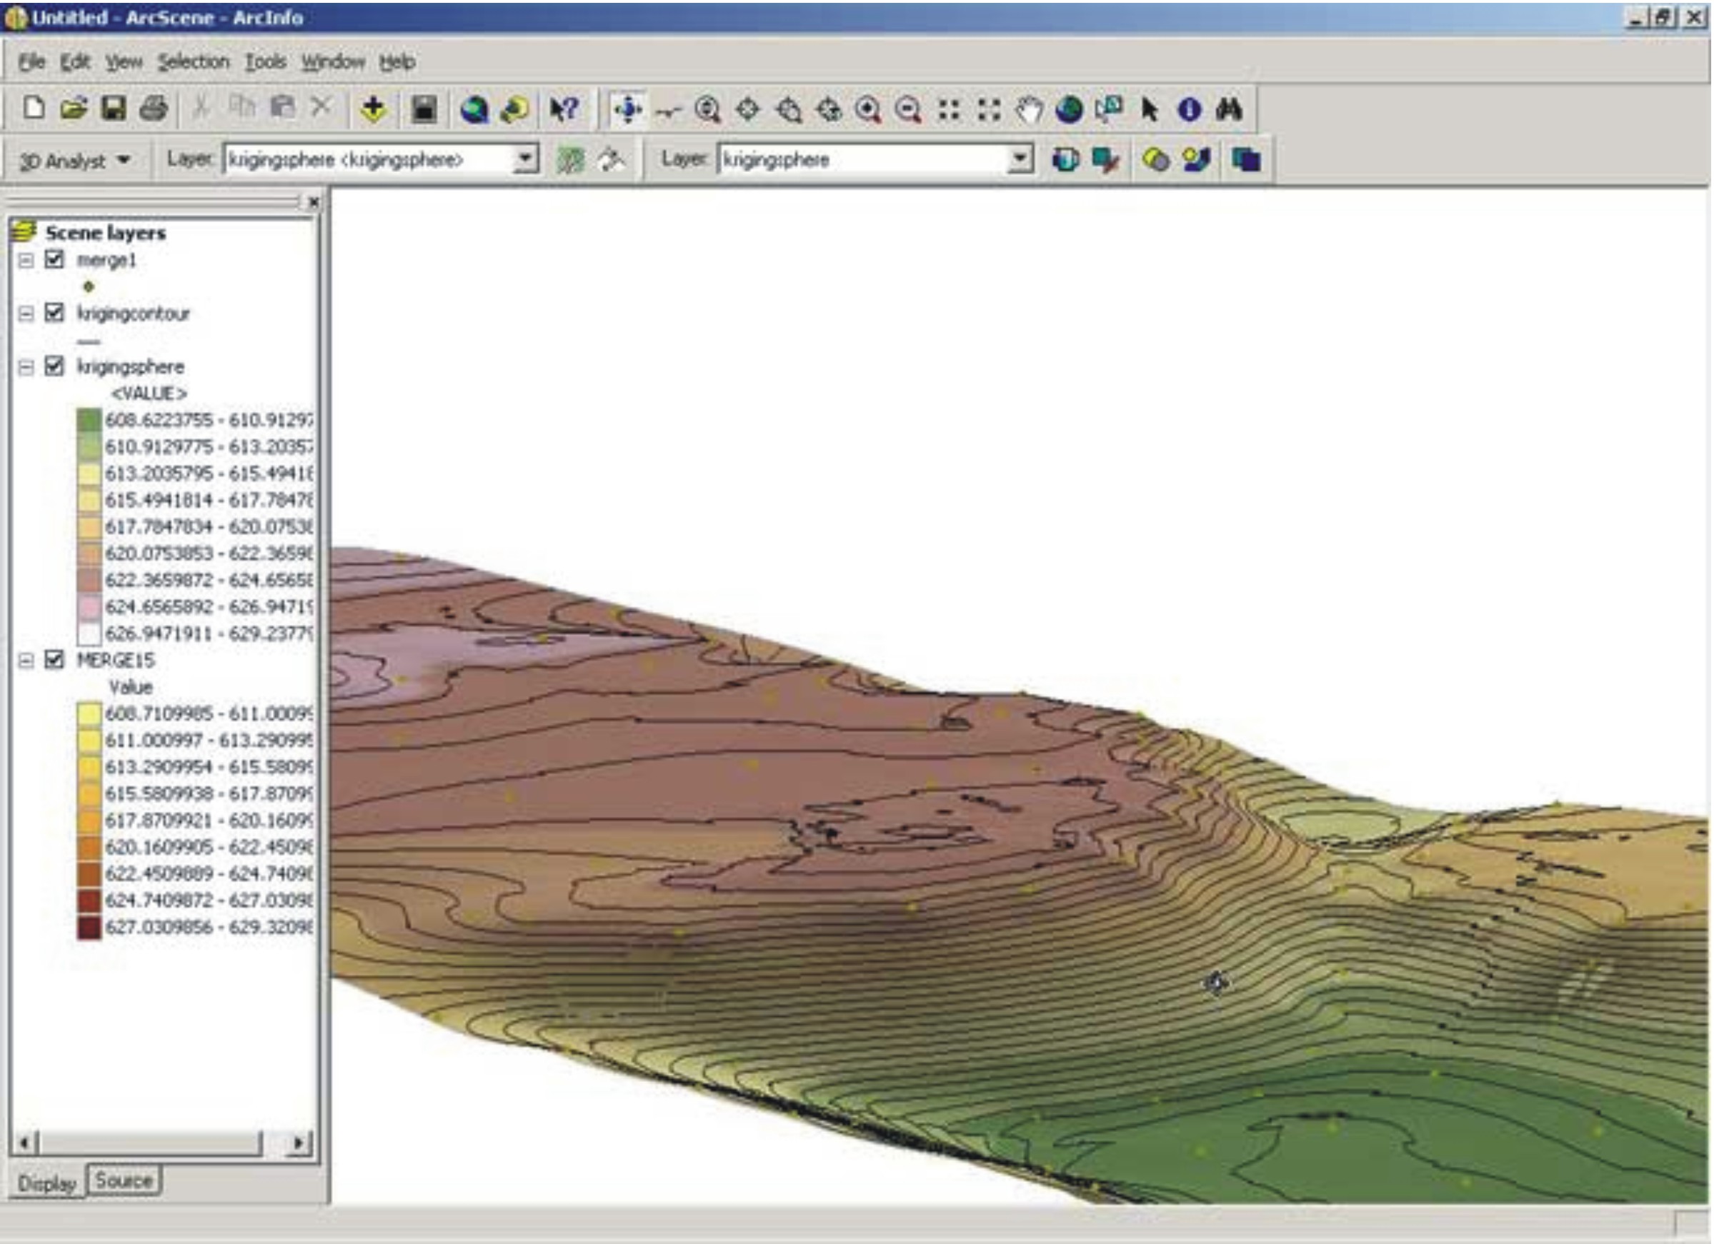Select the krigingcontour layer name

click(x=133, y=313)
